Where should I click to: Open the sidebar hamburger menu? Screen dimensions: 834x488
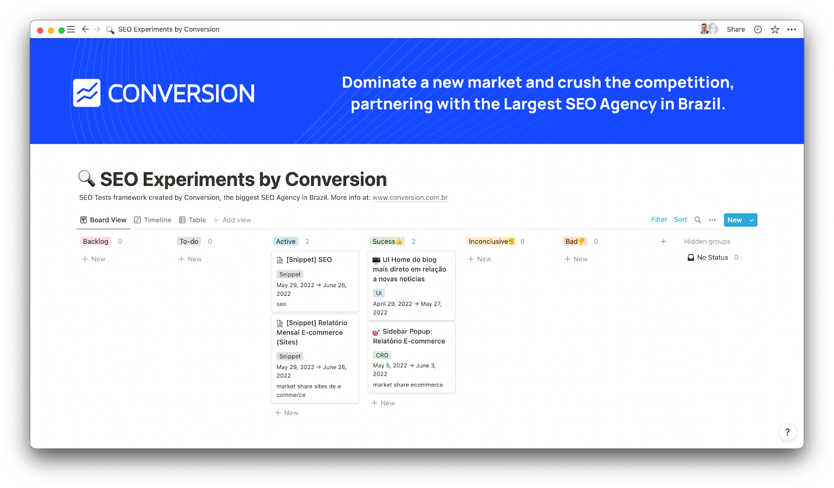[x=71, y=29]
